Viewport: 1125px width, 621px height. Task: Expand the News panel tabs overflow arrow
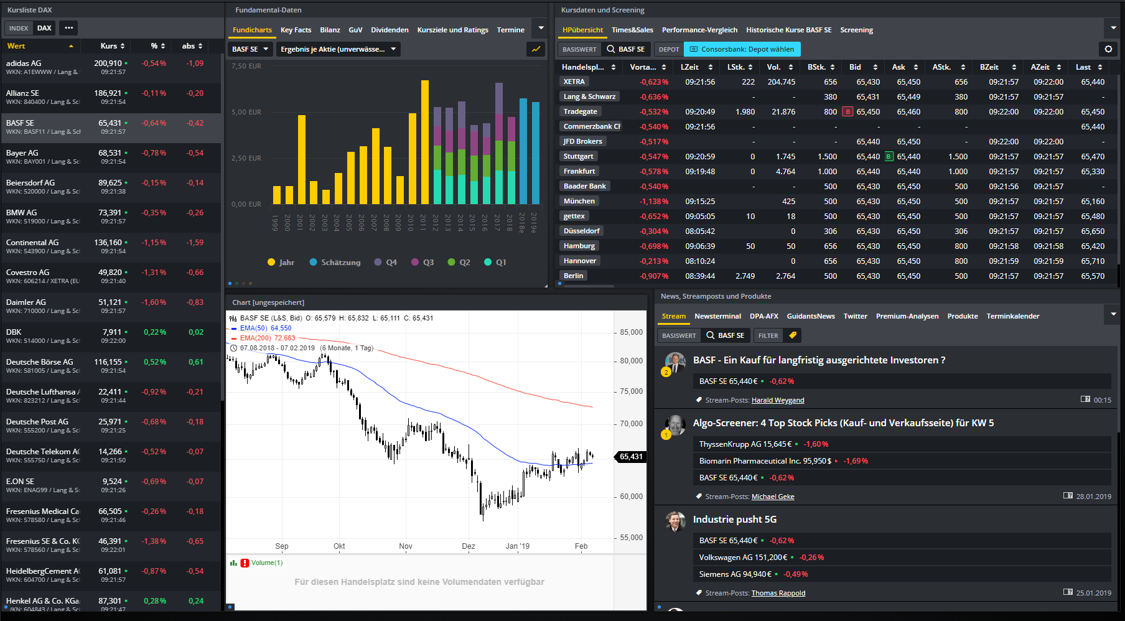click(1113, 314)
